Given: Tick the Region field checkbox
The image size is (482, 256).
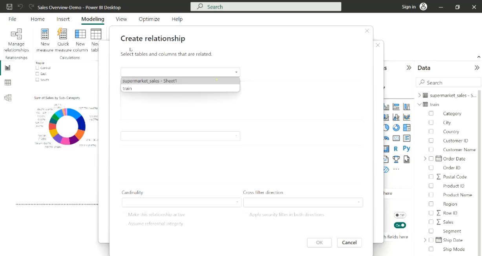Looking at the screenshot, I should (431, 204).
